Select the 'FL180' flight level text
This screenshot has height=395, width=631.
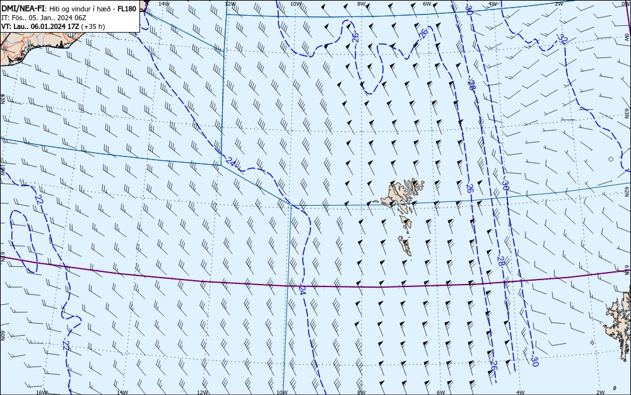pos(127,9)
